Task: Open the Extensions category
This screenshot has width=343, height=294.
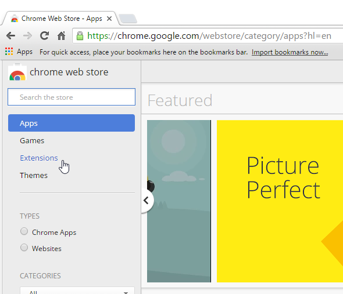Action: [x=39, y=158]
